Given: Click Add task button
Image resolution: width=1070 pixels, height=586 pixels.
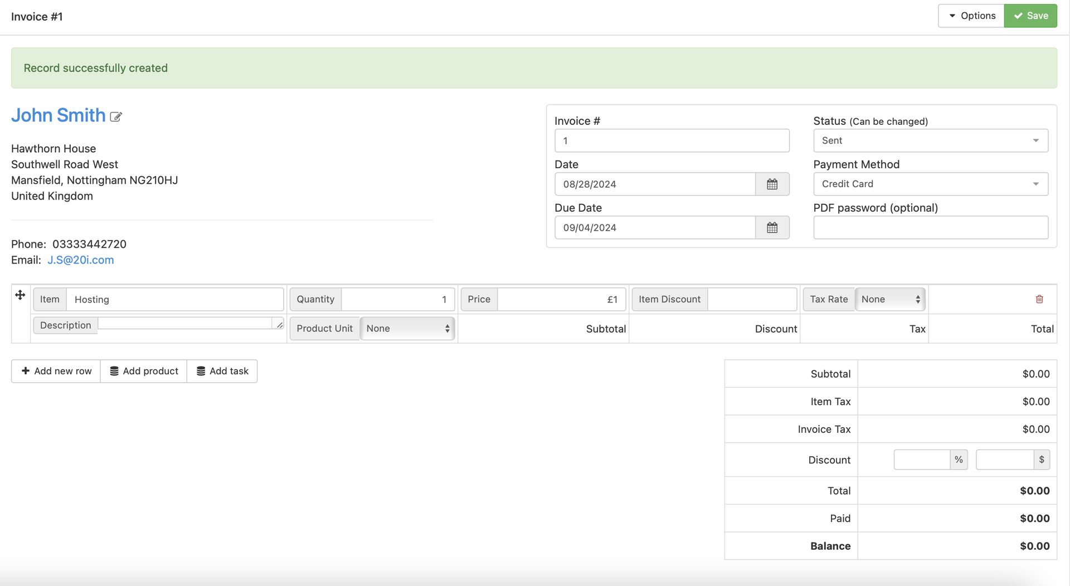Looking at the screenshot, I should tap(222, 372).
